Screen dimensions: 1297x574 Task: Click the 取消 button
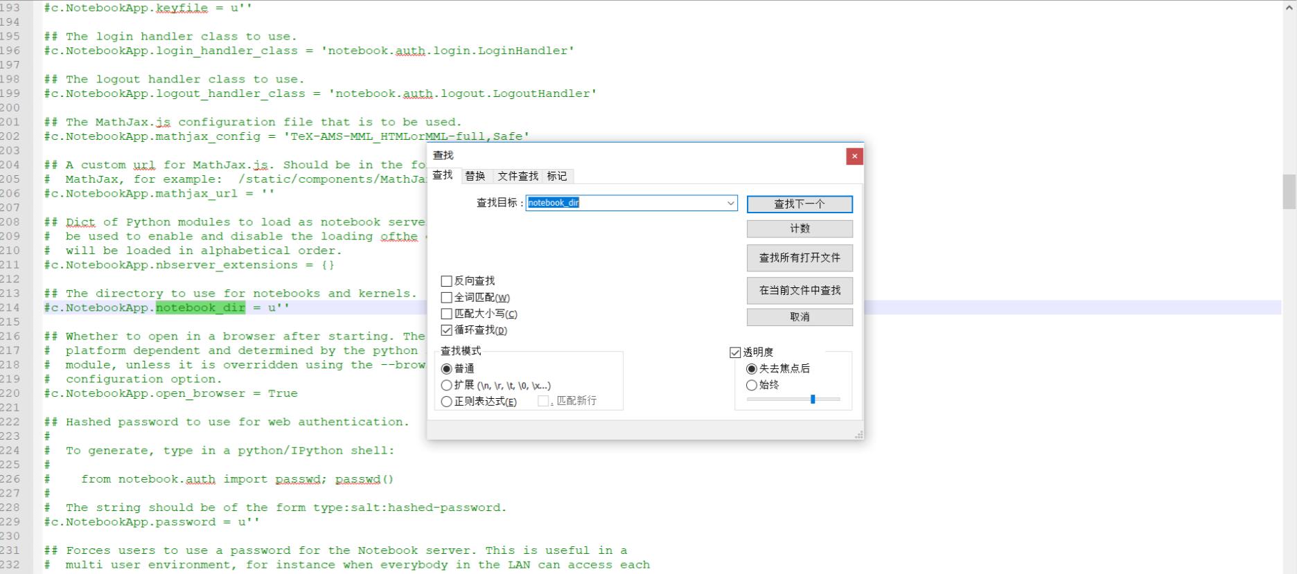tap(800, 316)
